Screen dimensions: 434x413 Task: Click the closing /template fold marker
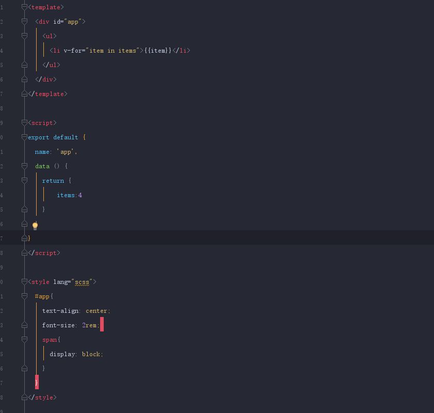click(24, 94)
